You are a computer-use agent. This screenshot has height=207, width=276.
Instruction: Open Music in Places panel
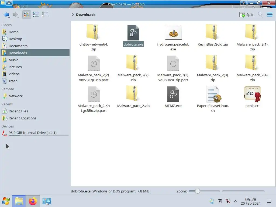tap(35, 60)
